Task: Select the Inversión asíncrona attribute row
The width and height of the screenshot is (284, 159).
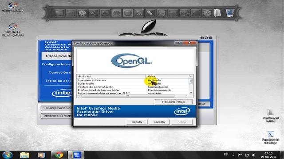Action: tap(133, 80)
